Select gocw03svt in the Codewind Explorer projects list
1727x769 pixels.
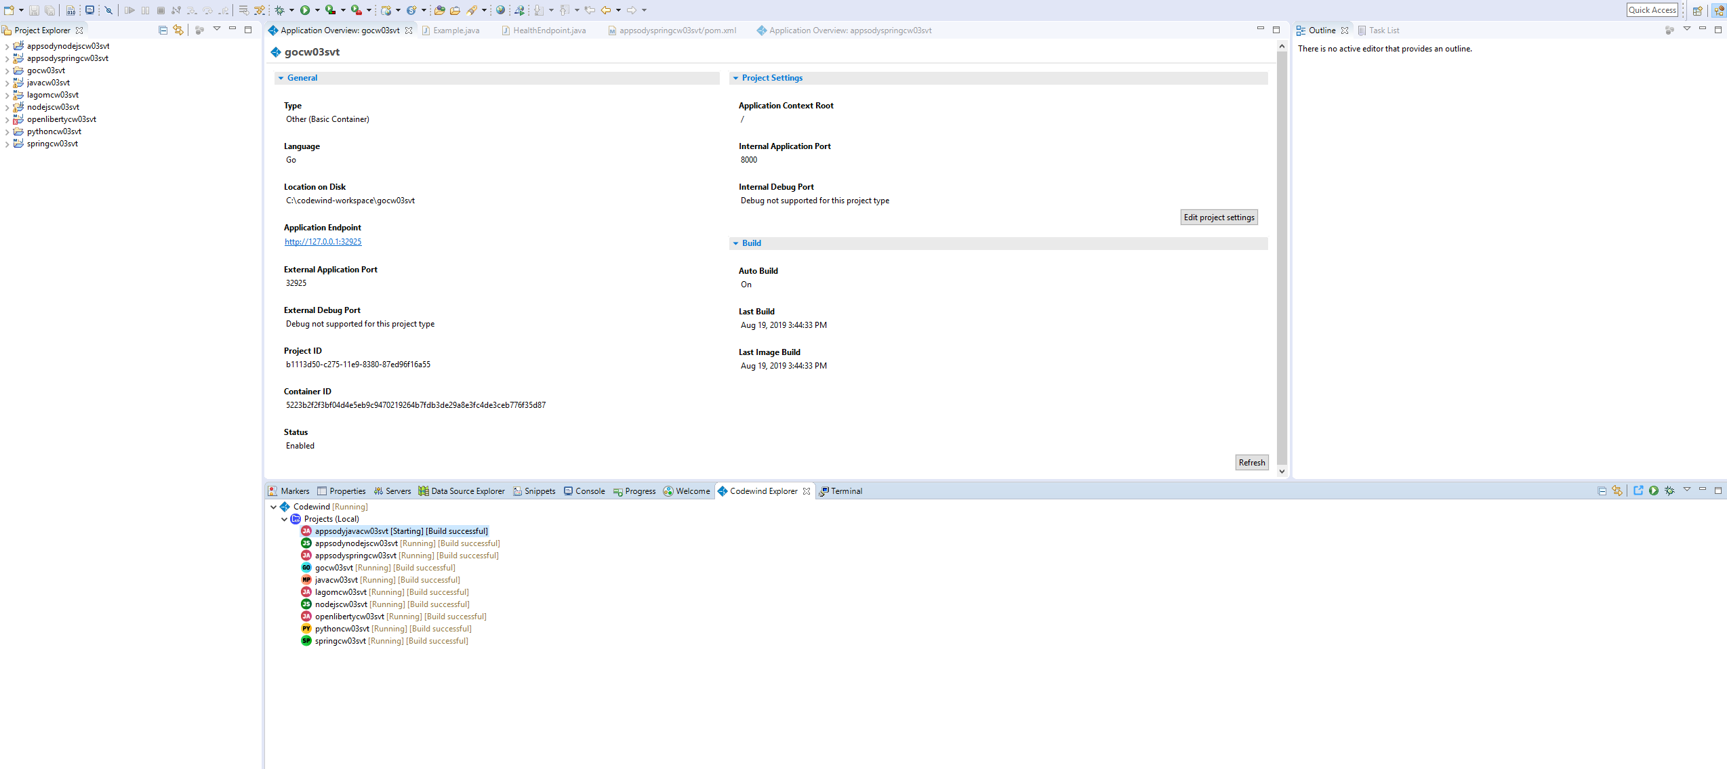[x=334, y=568]
